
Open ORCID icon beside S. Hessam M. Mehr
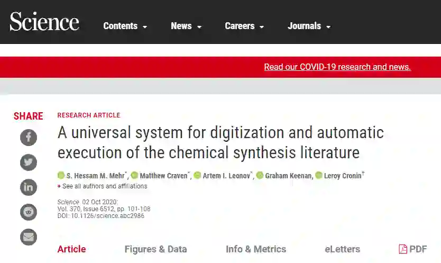point(61,176)
